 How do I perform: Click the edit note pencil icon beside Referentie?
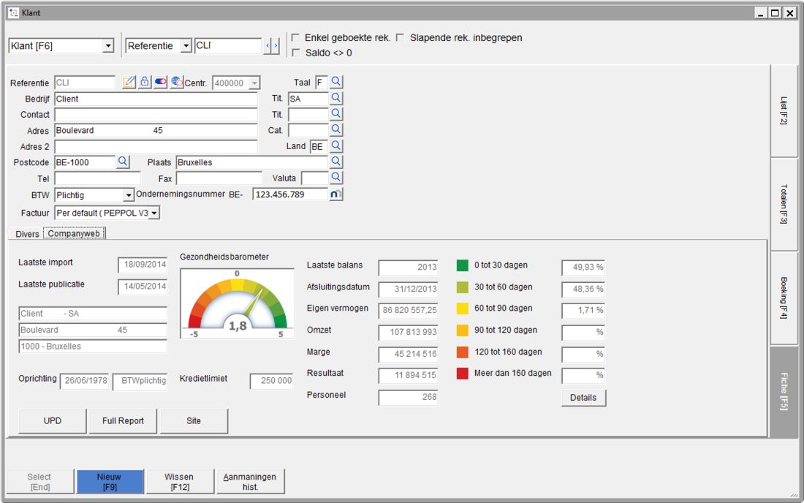[x=129, y=83]
